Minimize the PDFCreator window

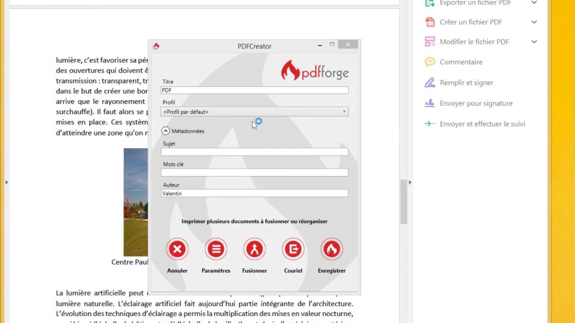pyautogui.click(x=320, y=45)
